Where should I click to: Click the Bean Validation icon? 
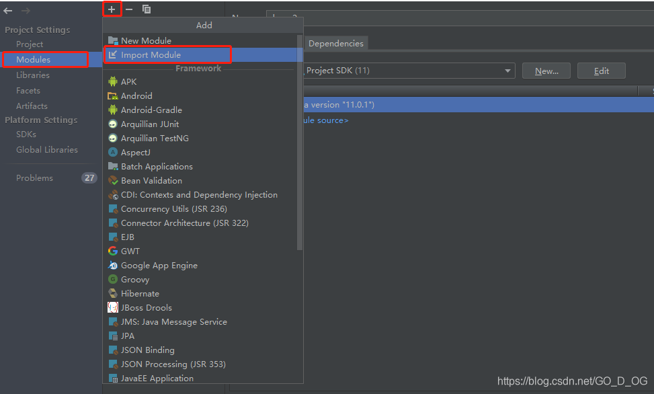(x=113, y=180)
